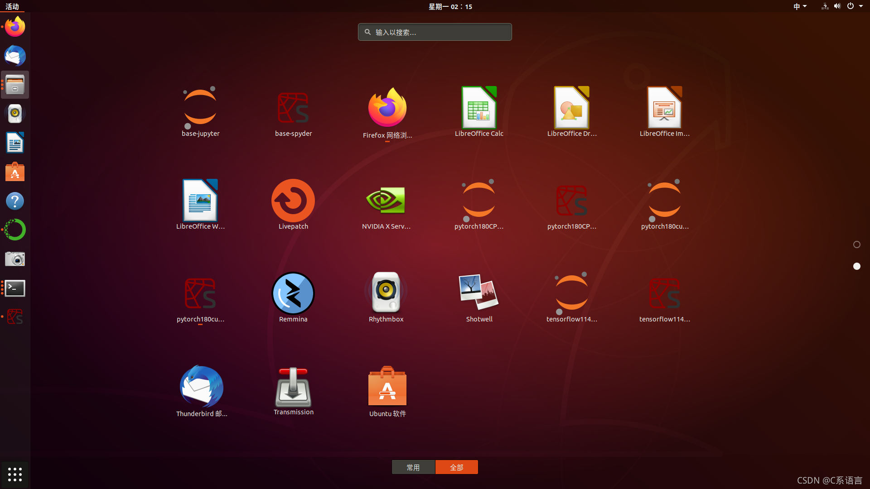Open the clock showing 星期一 02:15

click(x=450, y=6)
